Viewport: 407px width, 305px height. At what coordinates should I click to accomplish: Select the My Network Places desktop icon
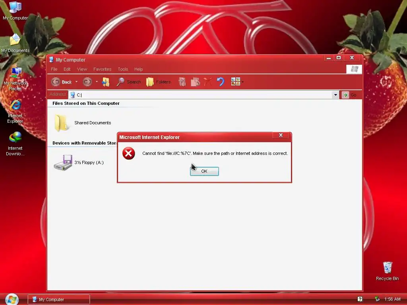tap(16, 79)
